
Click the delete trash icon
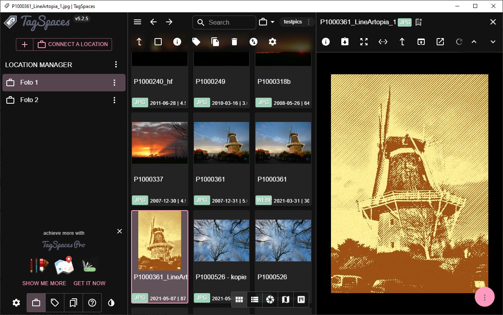[x=234, y=41]
